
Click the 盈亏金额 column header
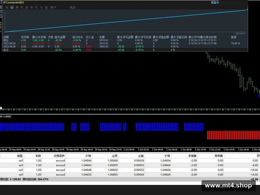[x=60, y=37]
